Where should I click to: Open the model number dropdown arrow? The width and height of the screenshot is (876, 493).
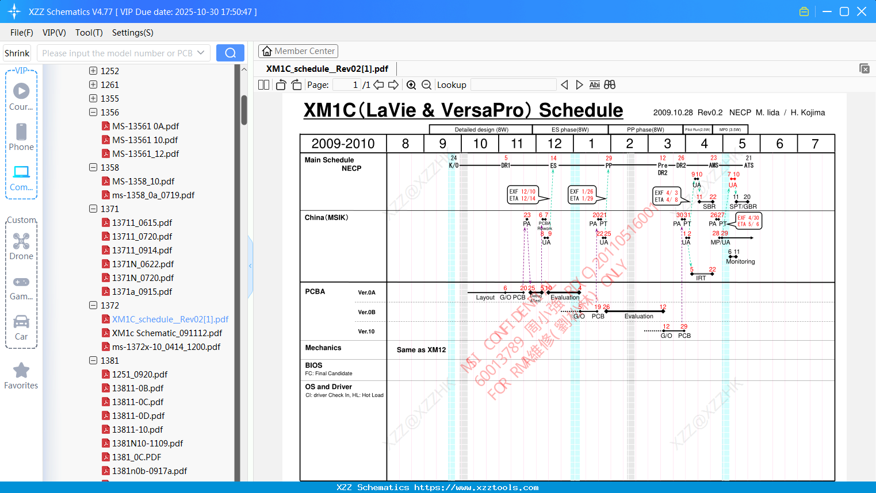point(201,53)
